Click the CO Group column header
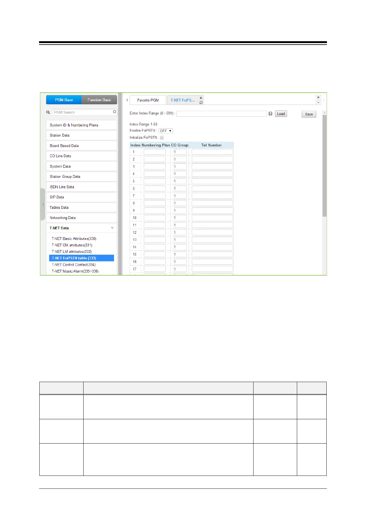This screenshot has height=518, width=366. click(x=180, y=145)
